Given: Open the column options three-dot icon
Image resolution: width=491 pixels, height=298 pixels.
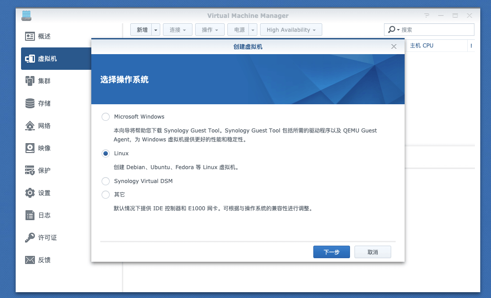Looking at the screenshot, I should pos(471,46).
